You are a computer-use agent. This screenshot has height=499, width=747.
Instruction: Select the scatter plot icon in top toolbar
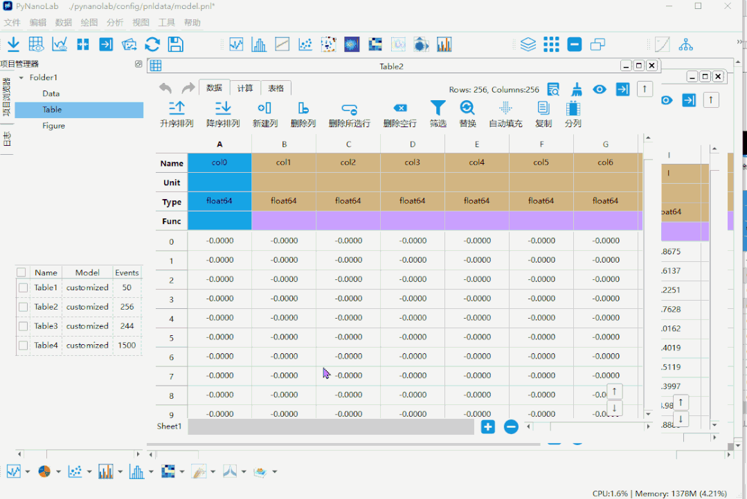[x=305, y=44]
